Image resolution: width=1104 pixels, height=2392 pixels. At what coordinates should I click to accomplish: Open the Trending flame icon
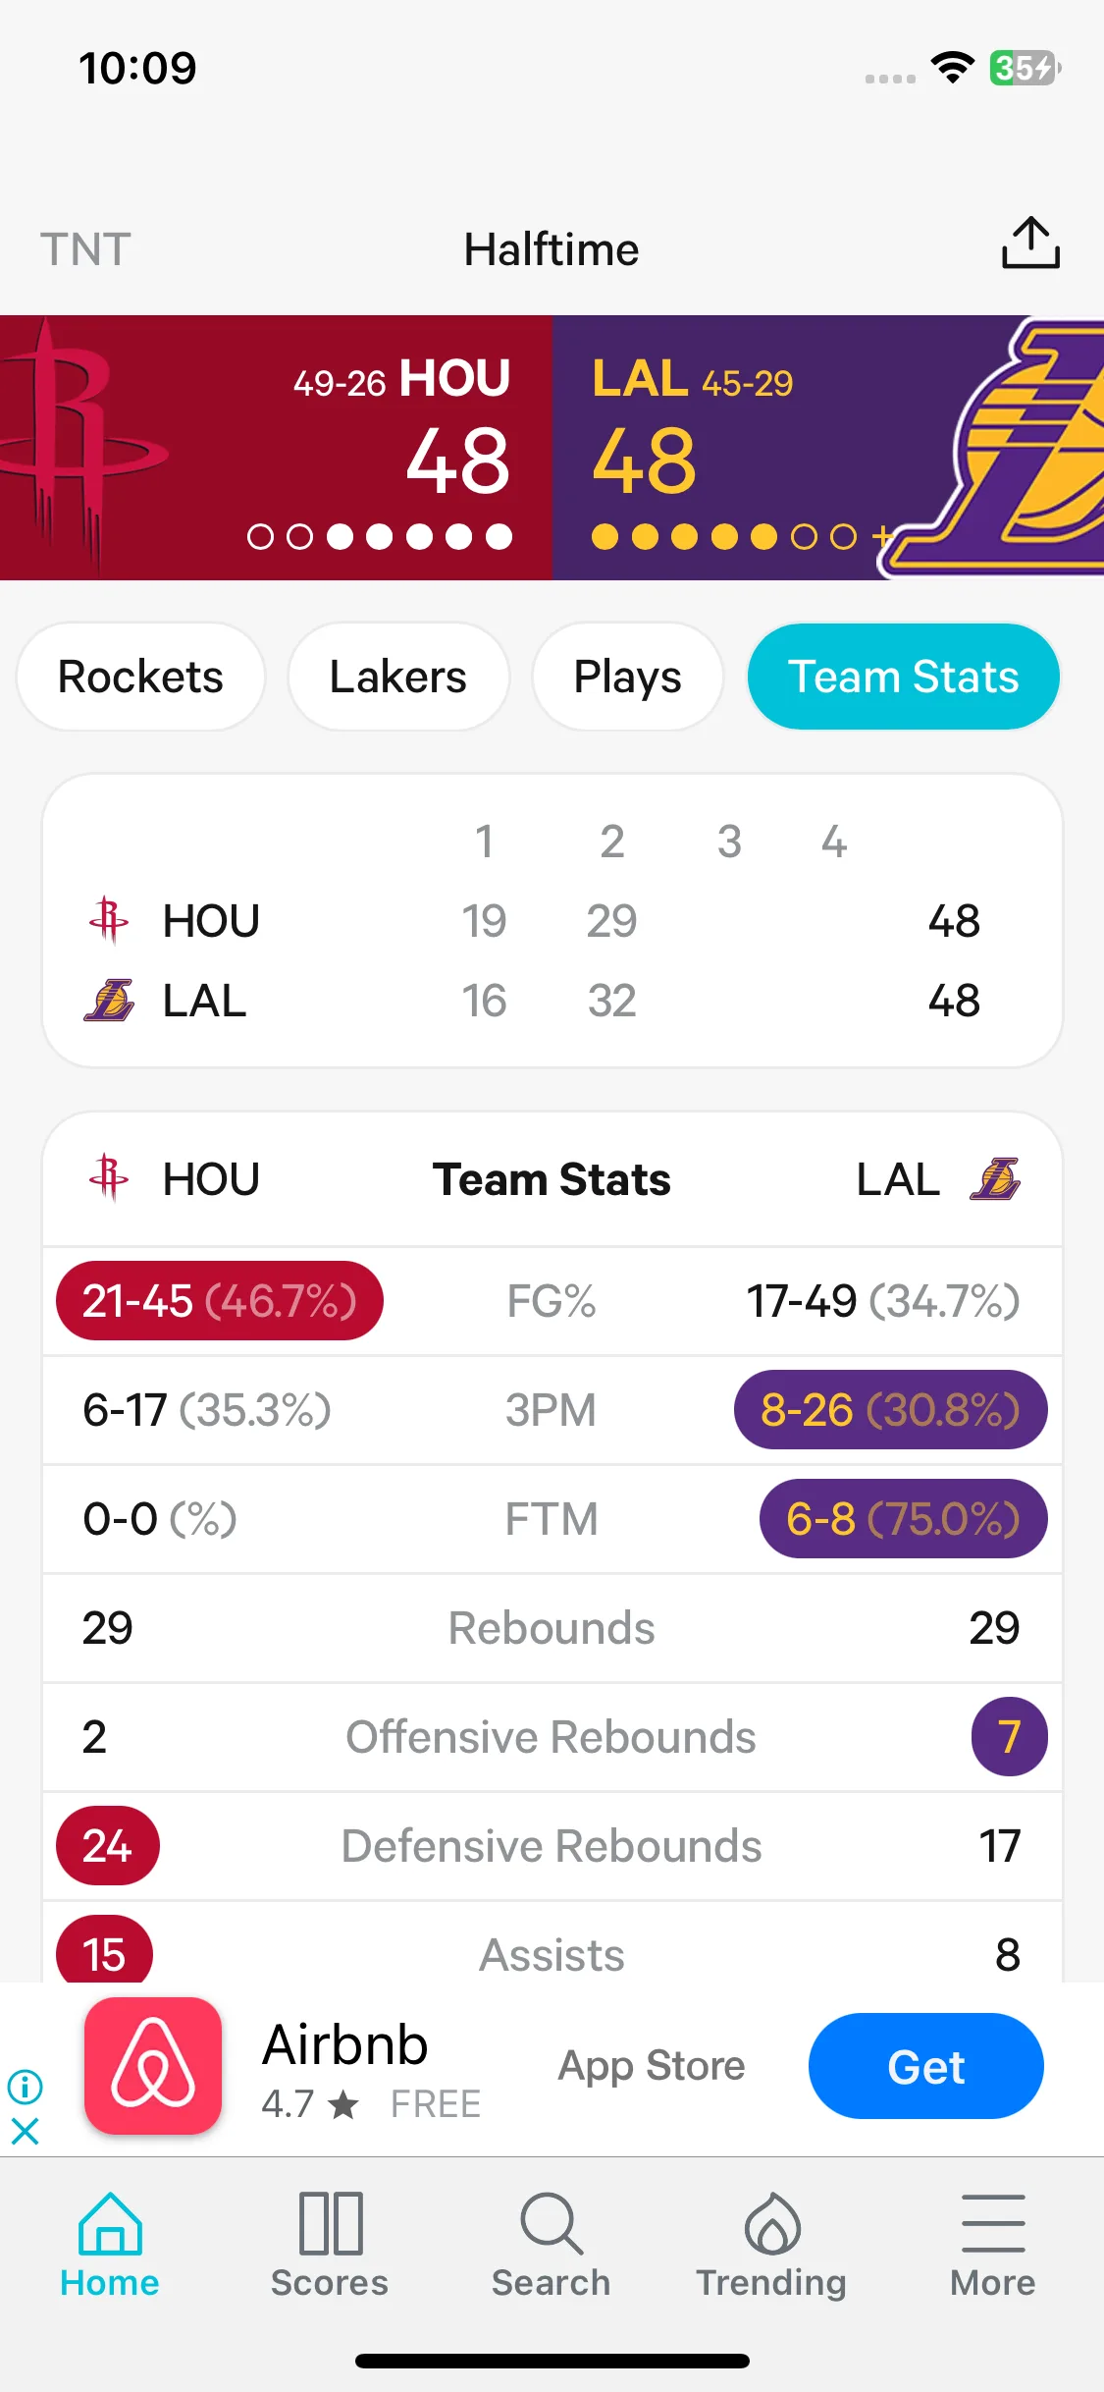pos(772,2223)
